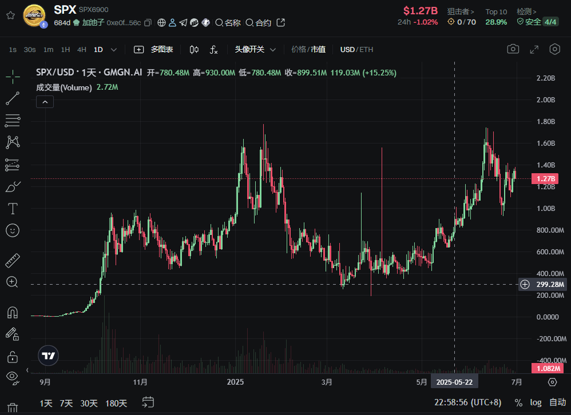571x415 pixels.
Task: Take a chart snapshot with camera icon
Action: pyautogui.click(x=513, y=49)
